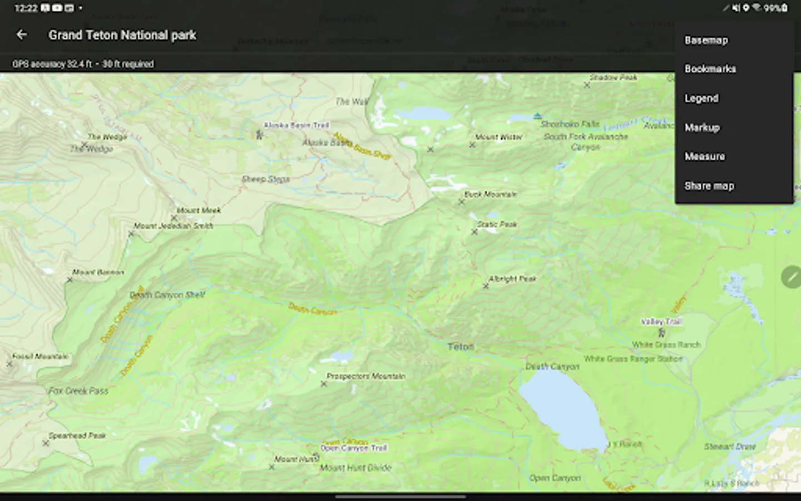Click the Teton county label
Screen dimensions: 801x501
(461, 347)
